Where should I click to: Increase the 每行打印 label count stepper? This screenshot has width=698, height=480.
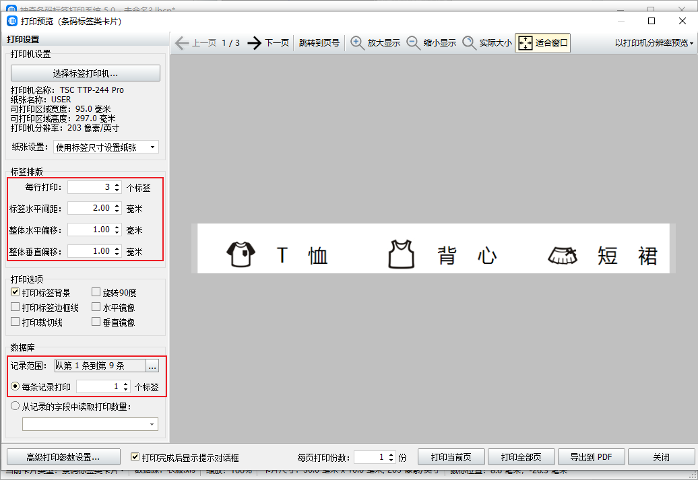117,185
